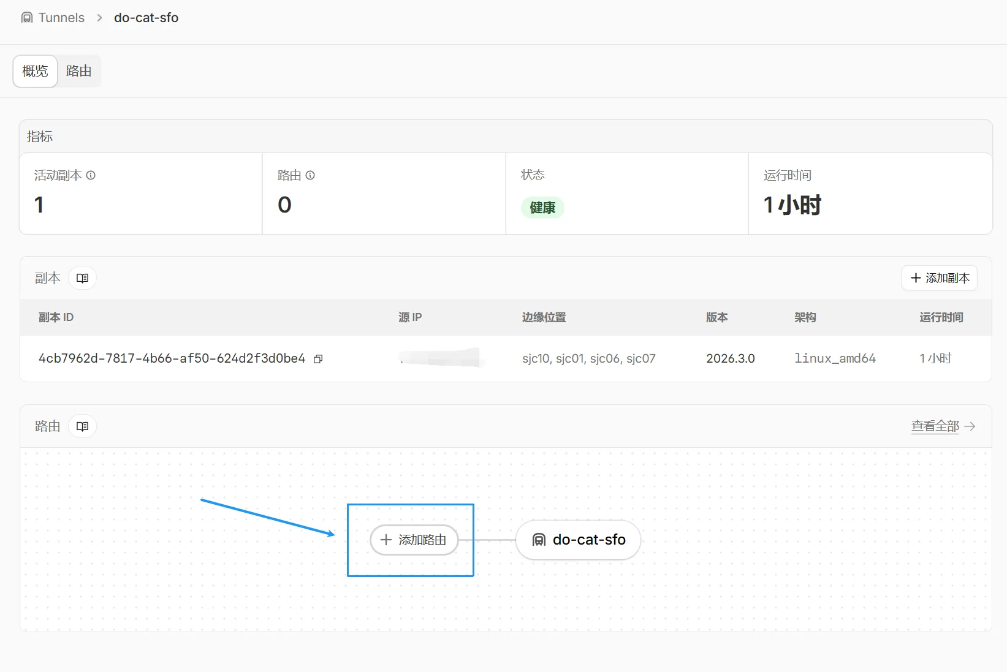Open the docs book icon next to 副本
The width and height of the screenshot is (1007, 672).
(x=82, y=278)
